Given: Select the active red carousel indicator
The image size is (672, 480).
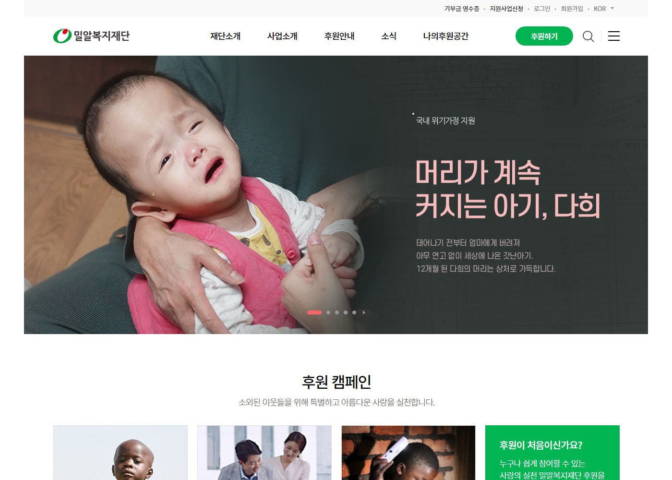Looking at the screenshot, I should 314,312.
